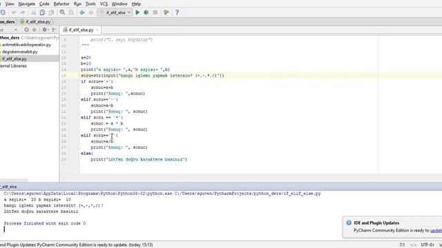The width and height of the screenshot is (442, 248).
Task: Click the console output 'Lütfen doğru karaktere basınız'
Action: [x=41, y=211]
